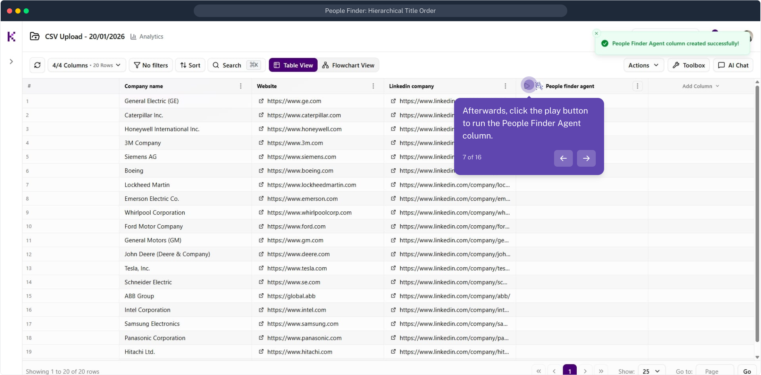Click external link icon for se.com
761x375 pixels.
click(x=261, y=282)
